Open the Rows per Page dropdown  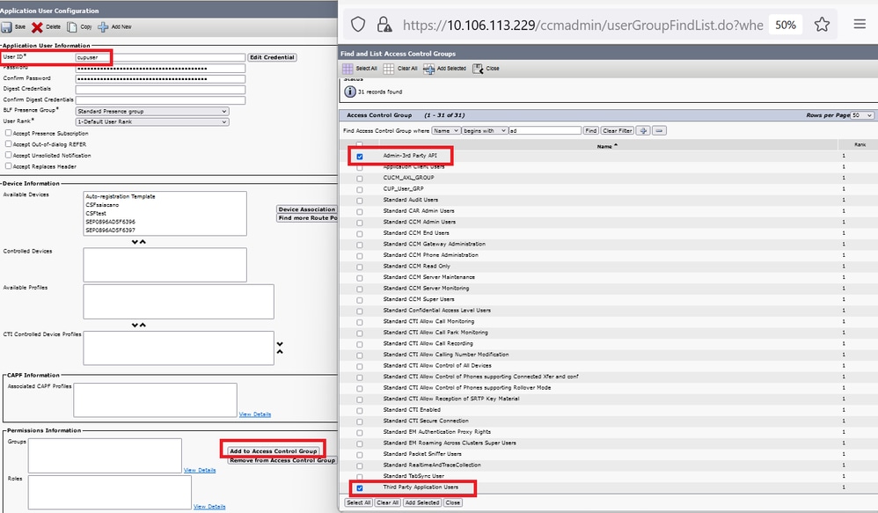click(x=862, y=115)
